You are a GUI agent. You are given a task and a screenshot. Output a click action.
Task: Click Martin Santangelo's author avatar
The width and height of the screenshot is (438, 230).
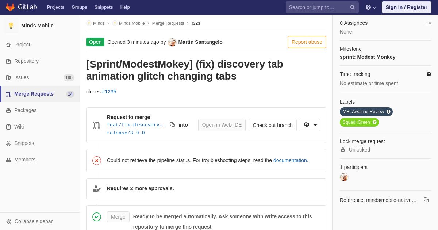(x=172, y=42)
